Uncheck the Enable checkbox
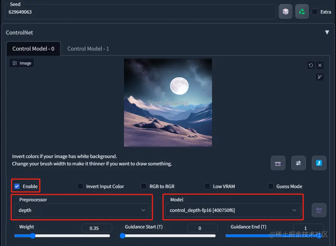This screenshot has height=246, width=336. [17, 186]
